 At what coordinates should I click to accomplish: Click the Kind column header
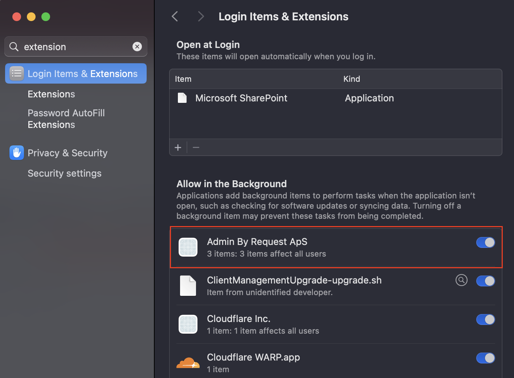352,79
